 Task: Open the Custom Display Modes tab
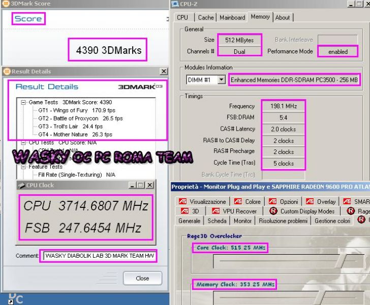coord(302,211)
